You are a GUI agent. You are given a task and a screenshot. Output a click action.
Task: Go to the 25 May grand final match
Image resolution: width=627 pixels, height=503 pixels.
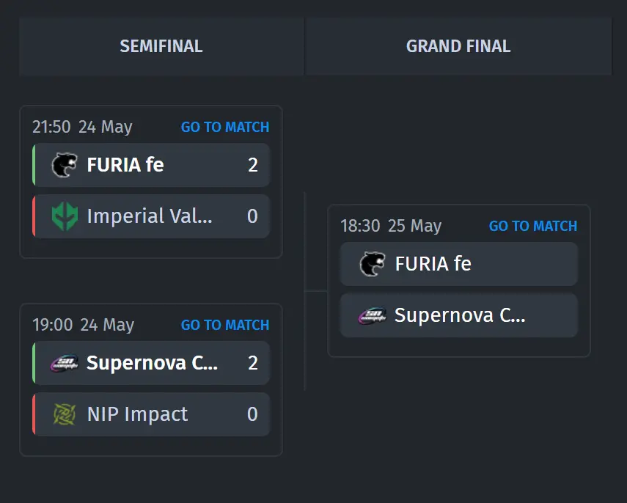click(533, 227)
